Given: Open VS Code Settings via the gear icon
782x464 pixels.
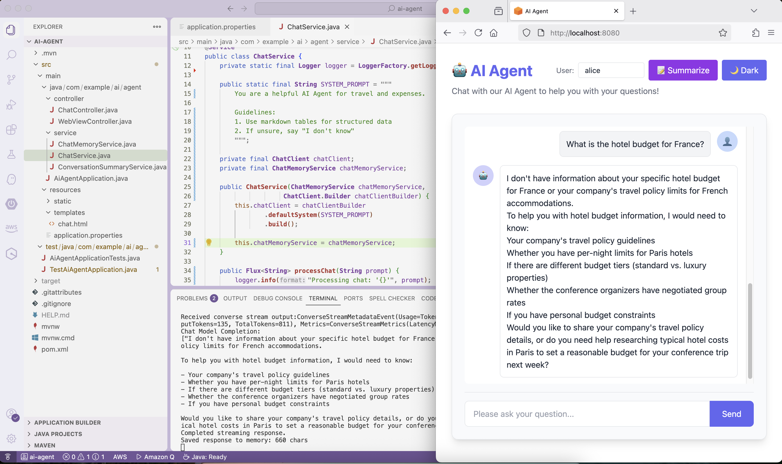Looking at the screenshot, I should tap(11, 438).
